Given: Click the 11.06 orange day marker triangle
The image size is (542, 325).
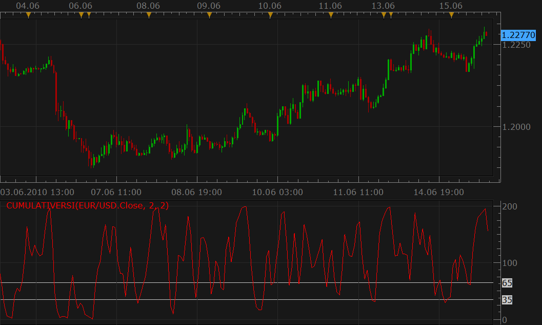Looking at the screenshot, I should click(331, 15).
